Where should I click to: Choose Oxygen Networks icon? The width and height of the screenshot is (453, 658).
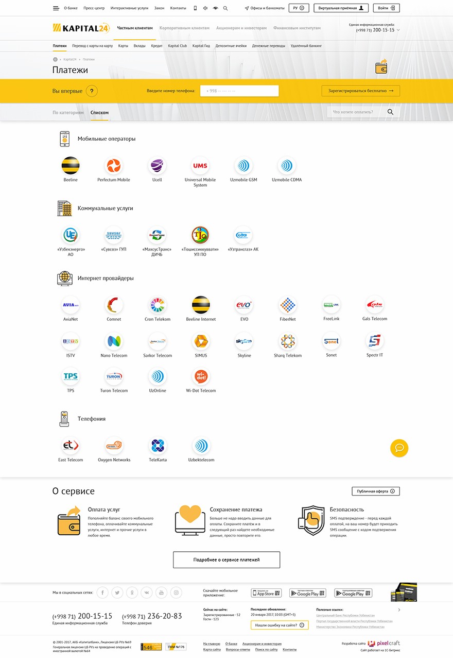[114, 446]
